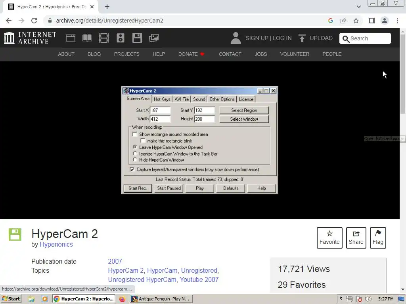The image size is (406, 304).
Task: Click the Sound tab in the image
Action: pyautogui.click(x=199, y=99)
